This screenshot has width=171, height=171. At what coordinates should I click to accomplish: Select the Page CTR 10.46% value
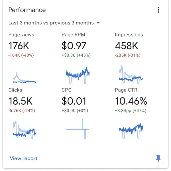tap(131, 101)
